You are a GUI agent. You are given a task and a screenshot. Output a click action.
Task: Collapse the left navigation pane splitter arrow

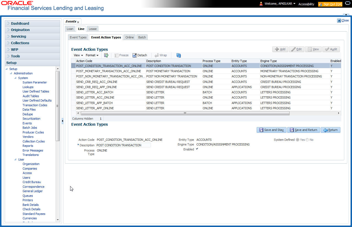[x=62, y=121]
